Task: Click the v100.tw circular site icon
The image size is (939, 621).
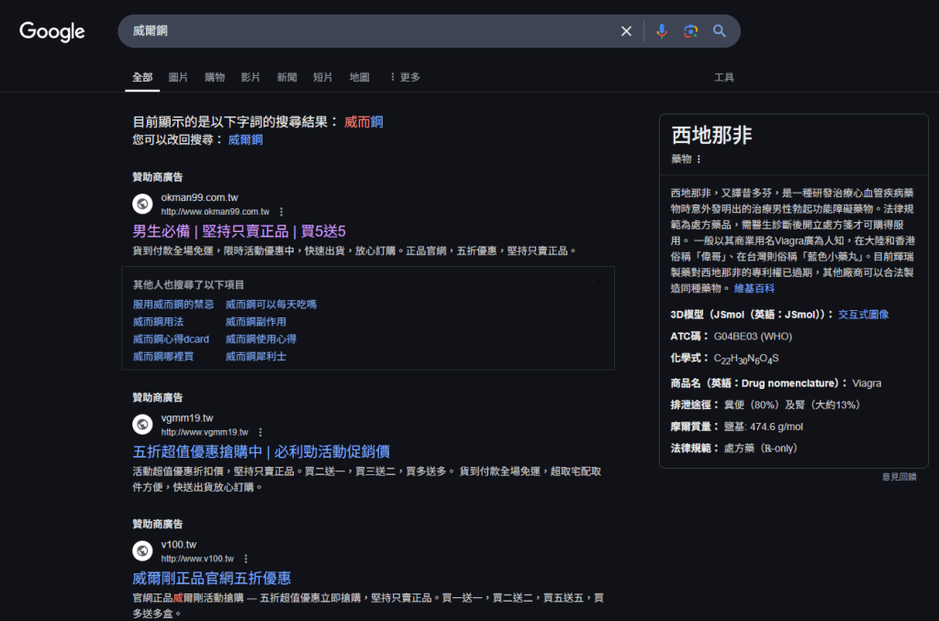Action: coord(141,551)
